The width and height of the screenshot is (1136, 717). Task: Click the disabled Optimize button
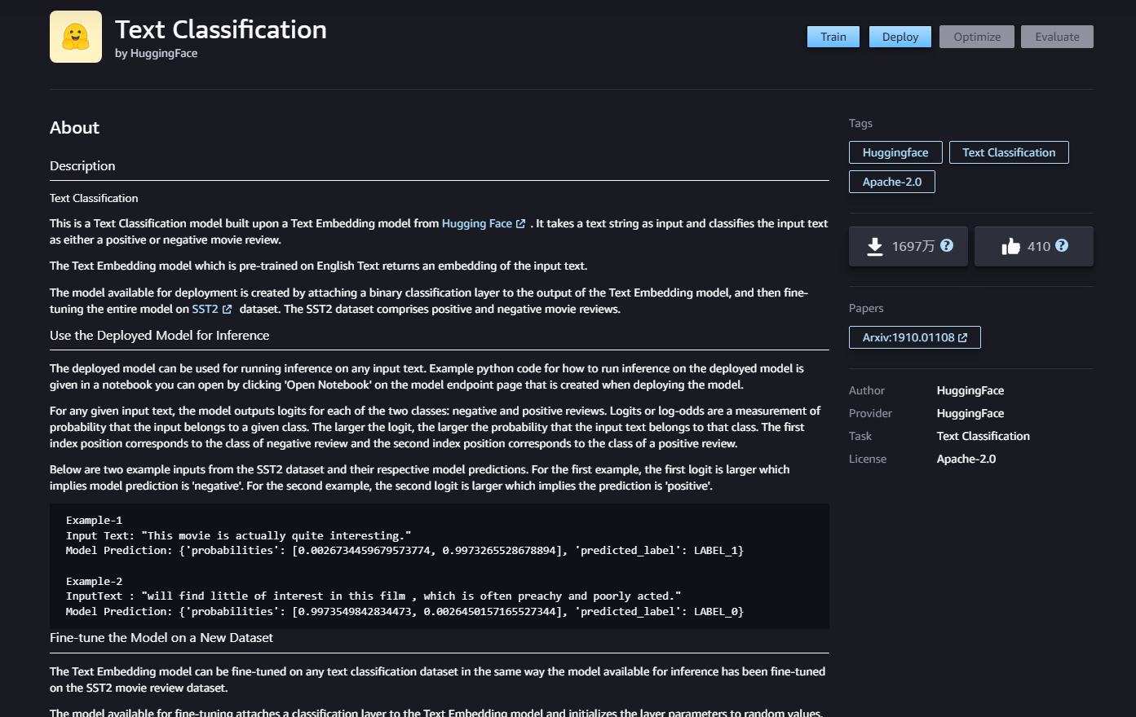(977, 37)
